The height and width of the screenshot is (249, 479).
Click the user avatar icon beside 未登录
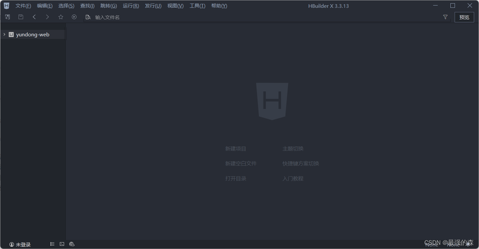click(x=12, y=244)
